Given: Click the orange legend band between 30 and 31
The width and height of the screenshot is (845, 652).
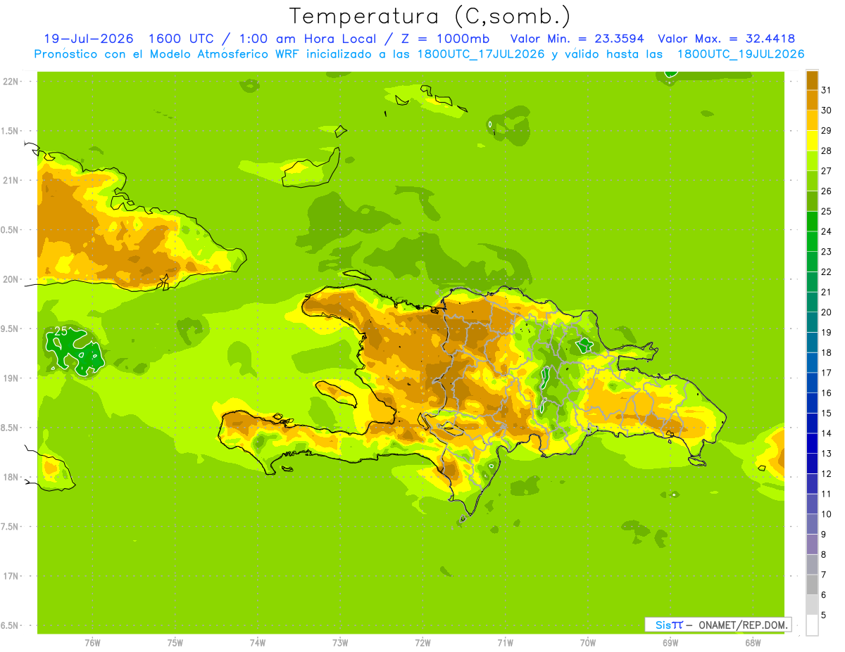Looking at the screenshot, I should tap(812, 100).
